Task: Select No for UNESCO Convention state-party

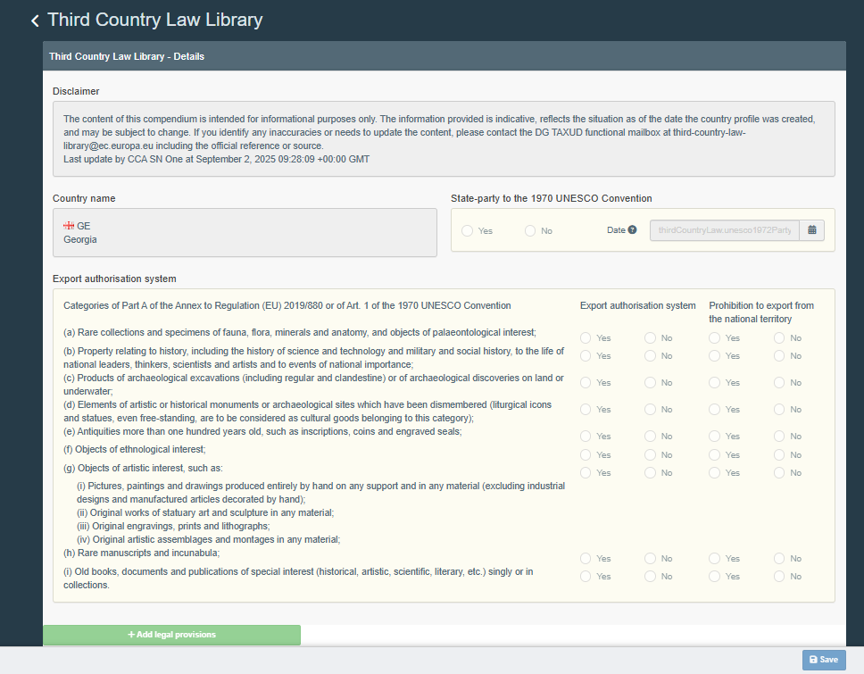Action: [530, 231]
